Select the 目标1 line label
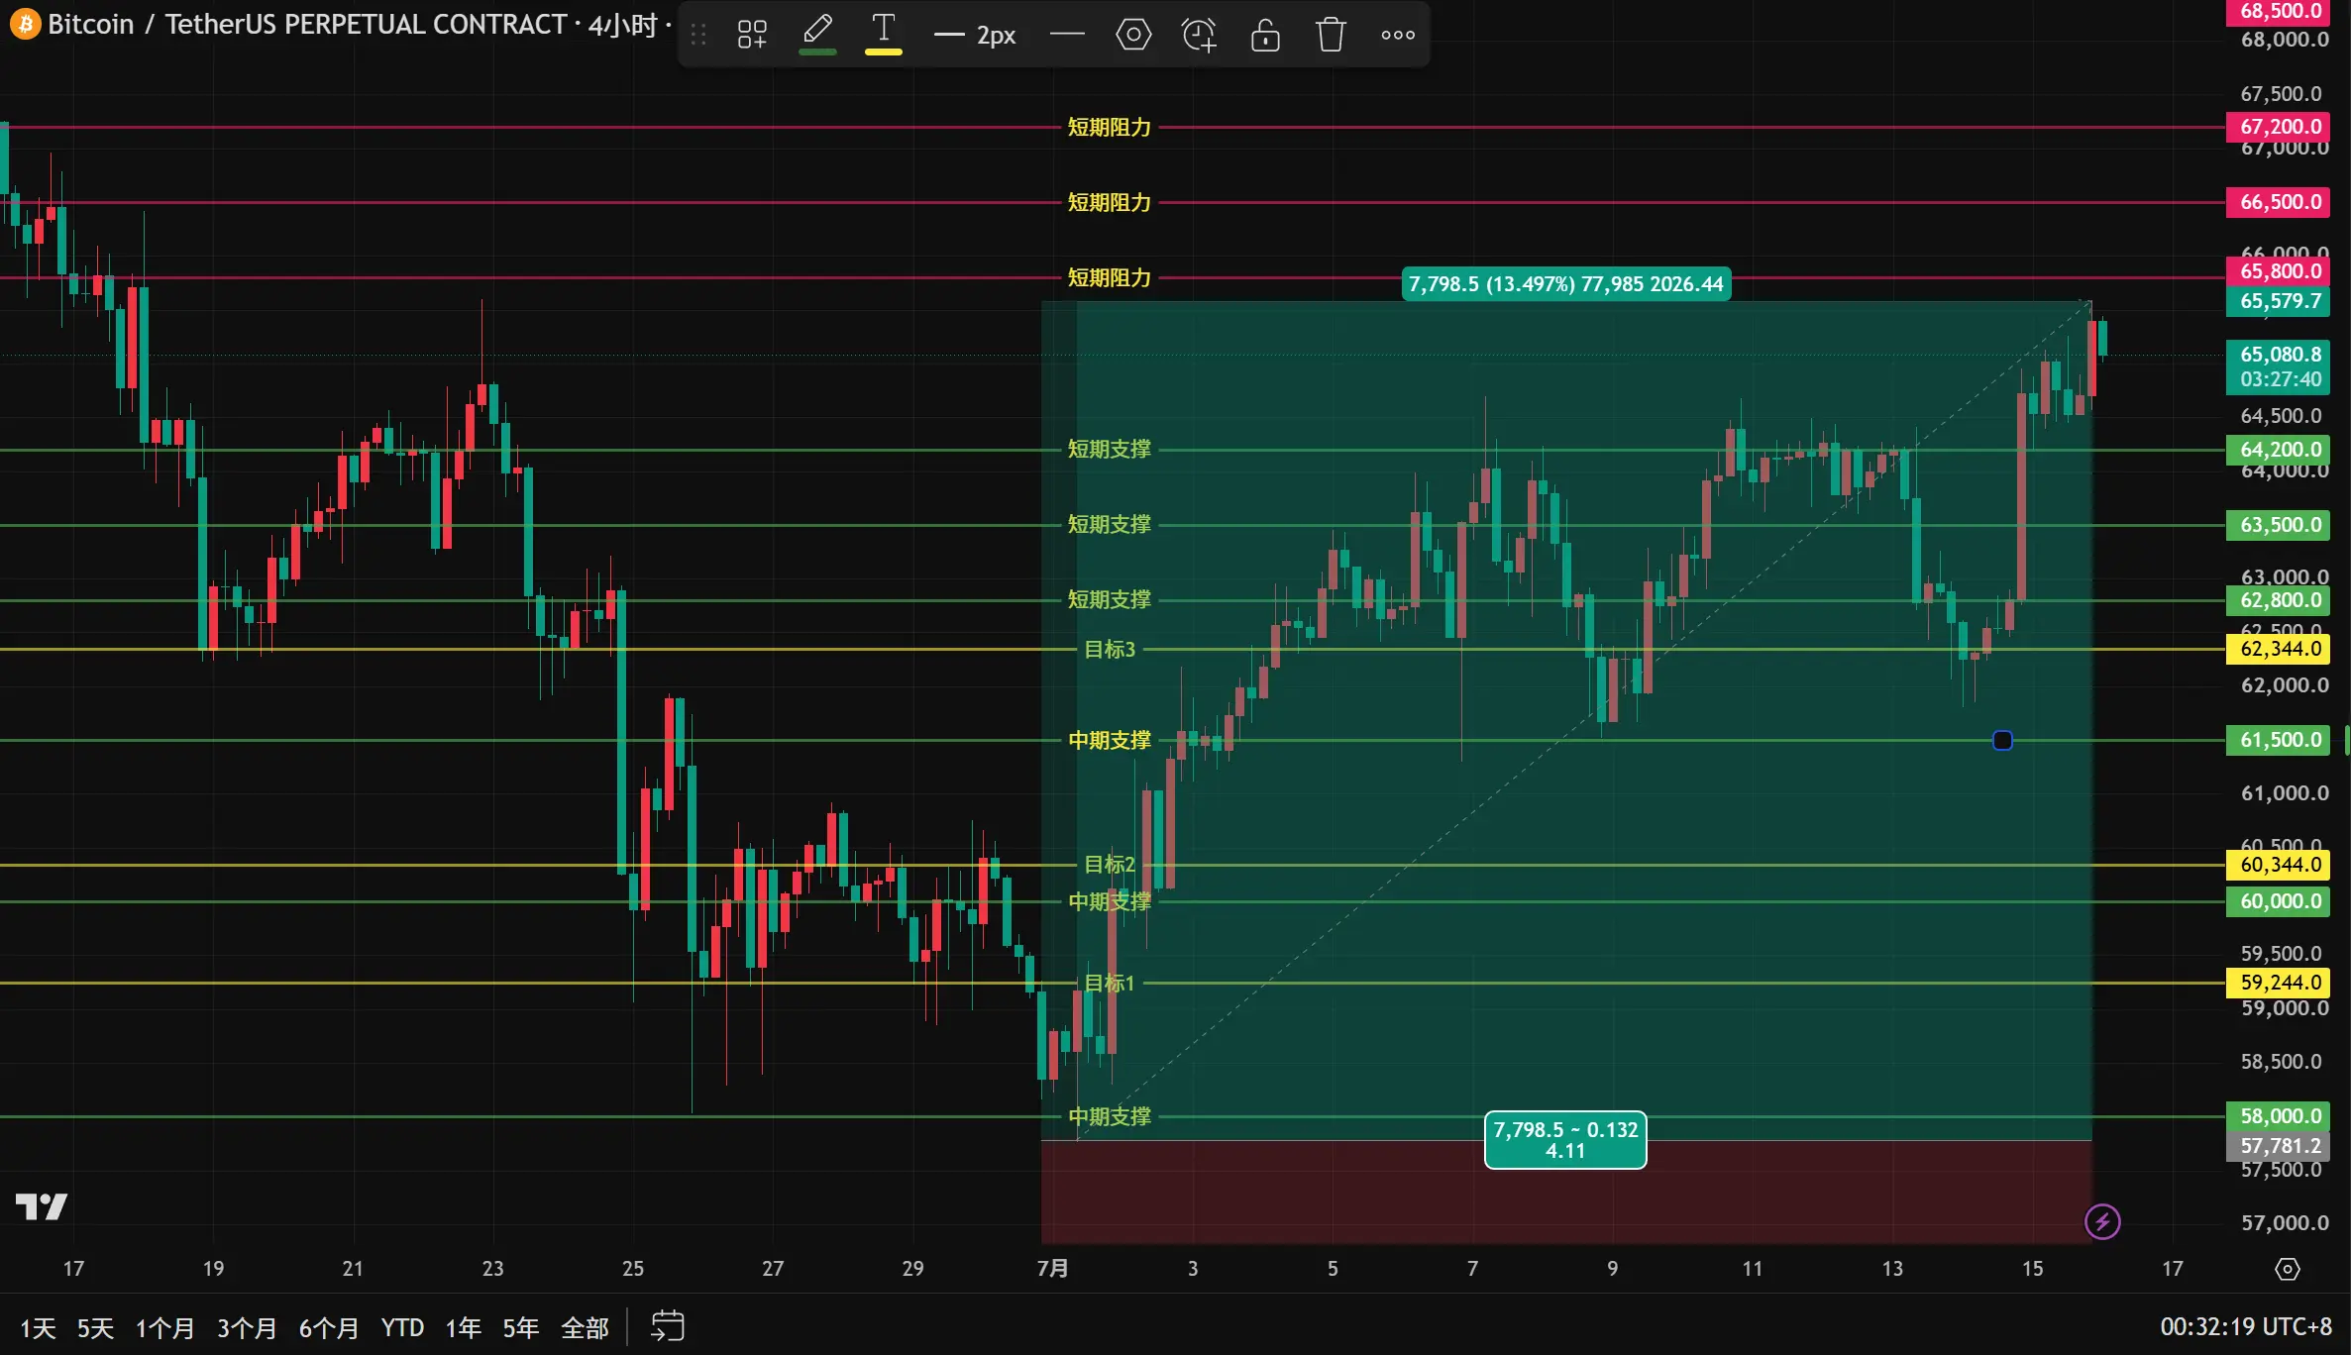The height and width of the screenshot is (1355, 2351). (1110, 984)
